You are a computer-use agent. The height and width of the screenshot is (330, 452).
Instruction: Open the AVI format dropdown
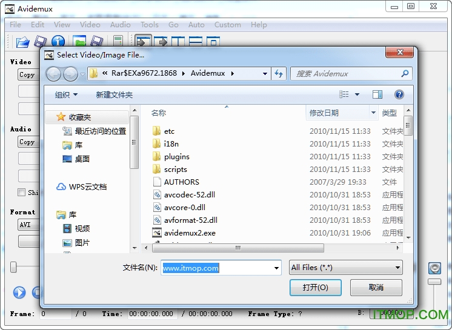(x=28, y=225)
